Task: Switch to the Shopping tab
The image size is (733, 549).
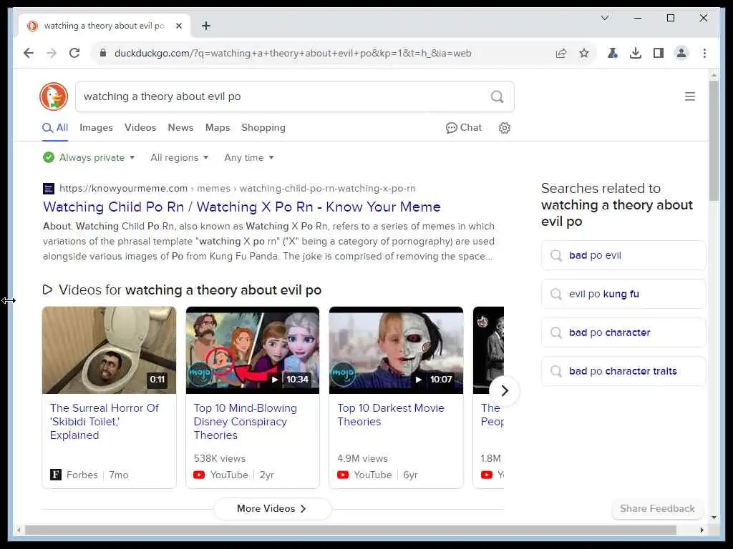Action: 263,128
